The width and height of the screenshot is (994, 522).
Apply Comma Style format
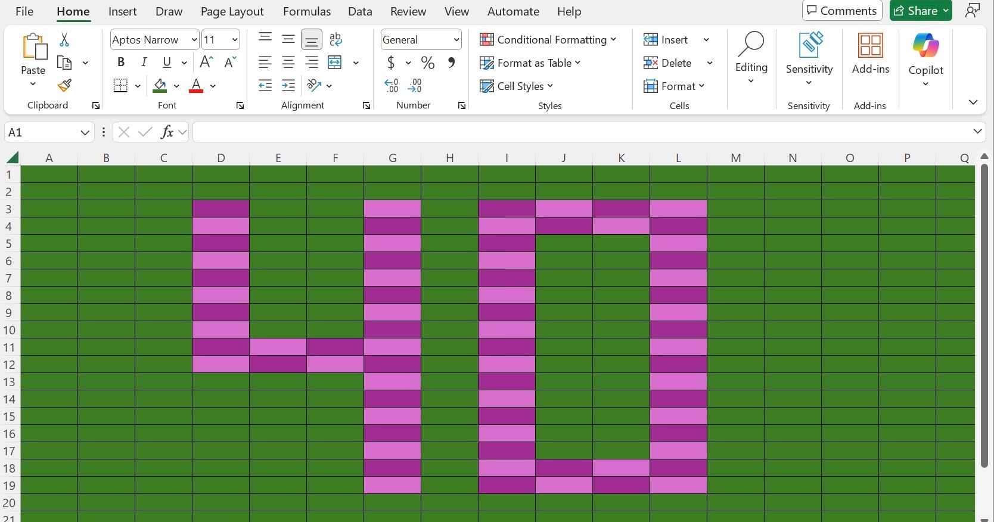(451, 63)
